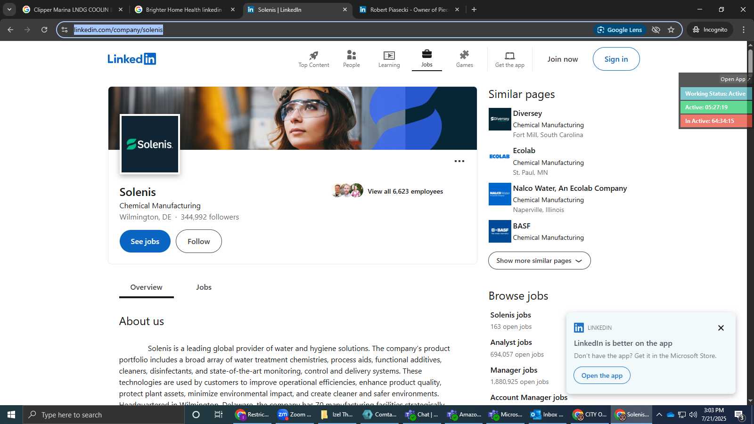Show hidden system tray icons
Screen dimensions: 754x424
(659, 415)
